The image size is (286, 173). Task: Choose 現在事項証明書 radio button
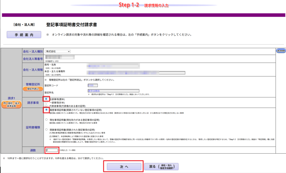[x=46, y=120]
